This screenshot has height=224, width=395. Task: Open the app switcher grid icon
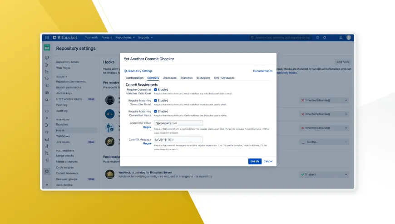pos(47,38)
